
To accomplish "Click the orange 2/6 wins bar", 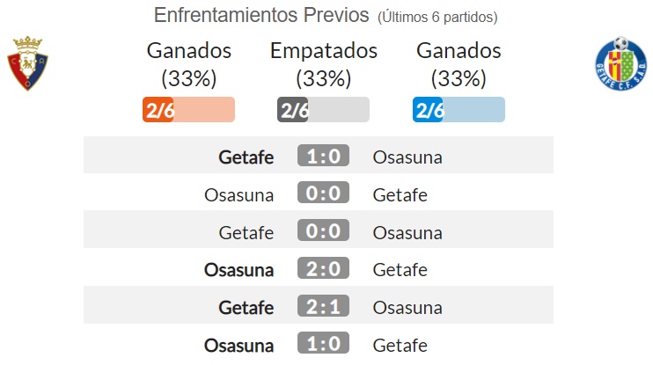I will (x=188, y=109).
